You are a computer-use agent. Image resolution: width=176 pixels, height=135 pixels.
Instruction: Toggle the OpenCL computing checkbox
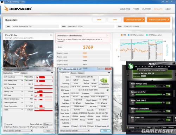(x=72, y=126)
